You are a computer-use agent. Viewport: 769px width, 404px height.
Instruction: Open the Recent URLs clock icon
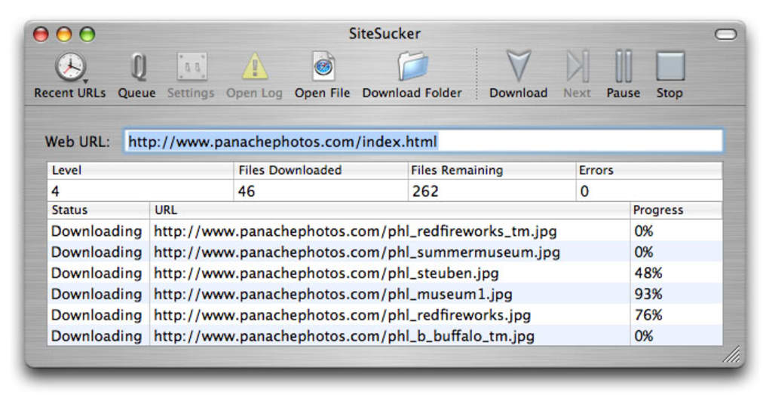click(x=69, y=66)
